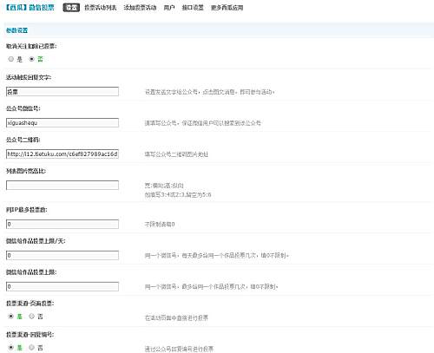Click the 公众号二维码 URL input field
Screen dimensions: 434x353
[x=62, y=154]
